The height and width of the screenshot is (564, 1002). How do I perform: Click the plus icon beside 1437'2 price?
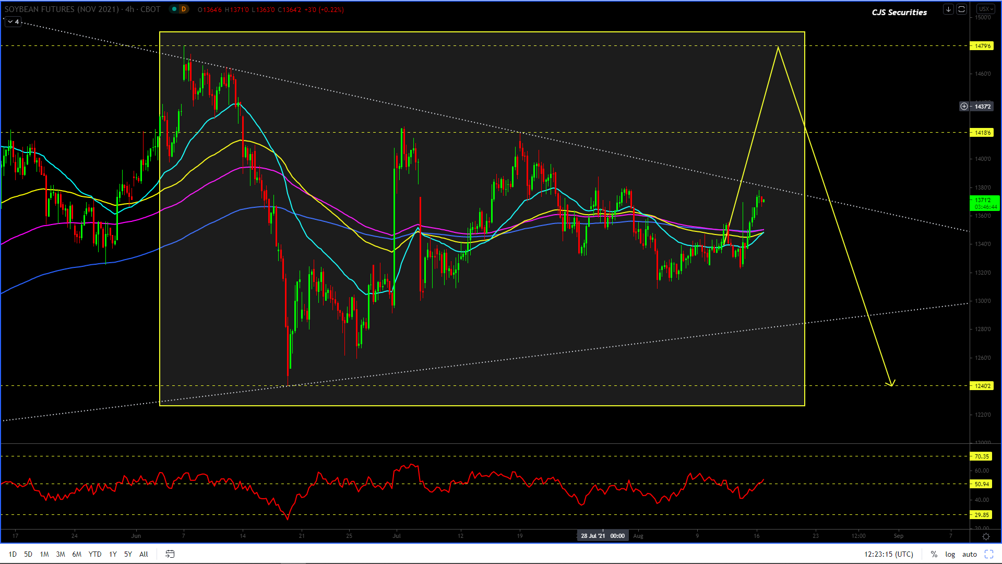click(964, 107)
